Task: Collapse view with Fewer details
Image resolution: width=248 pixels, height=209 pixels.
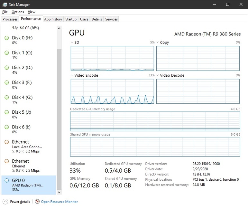Action: point(20,202)
